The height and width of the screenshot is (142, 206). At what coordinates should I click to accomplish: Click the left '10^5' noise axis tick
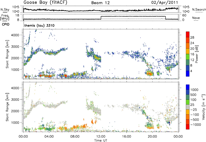point(16,7)
